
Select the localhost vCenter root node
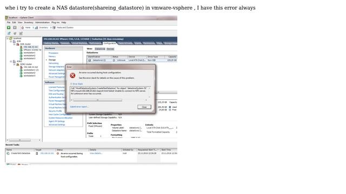pos(17,38)
